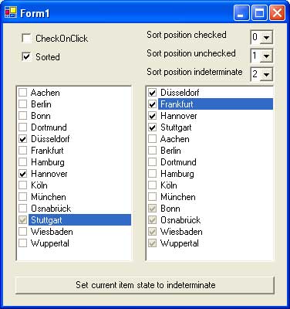
Task: Maximize the Form1 window
Action: 259,13
